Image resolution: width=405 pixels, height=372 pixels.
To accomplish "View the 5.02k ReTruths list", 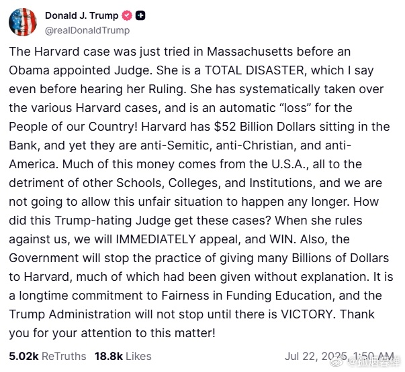I will pos(48,357).
